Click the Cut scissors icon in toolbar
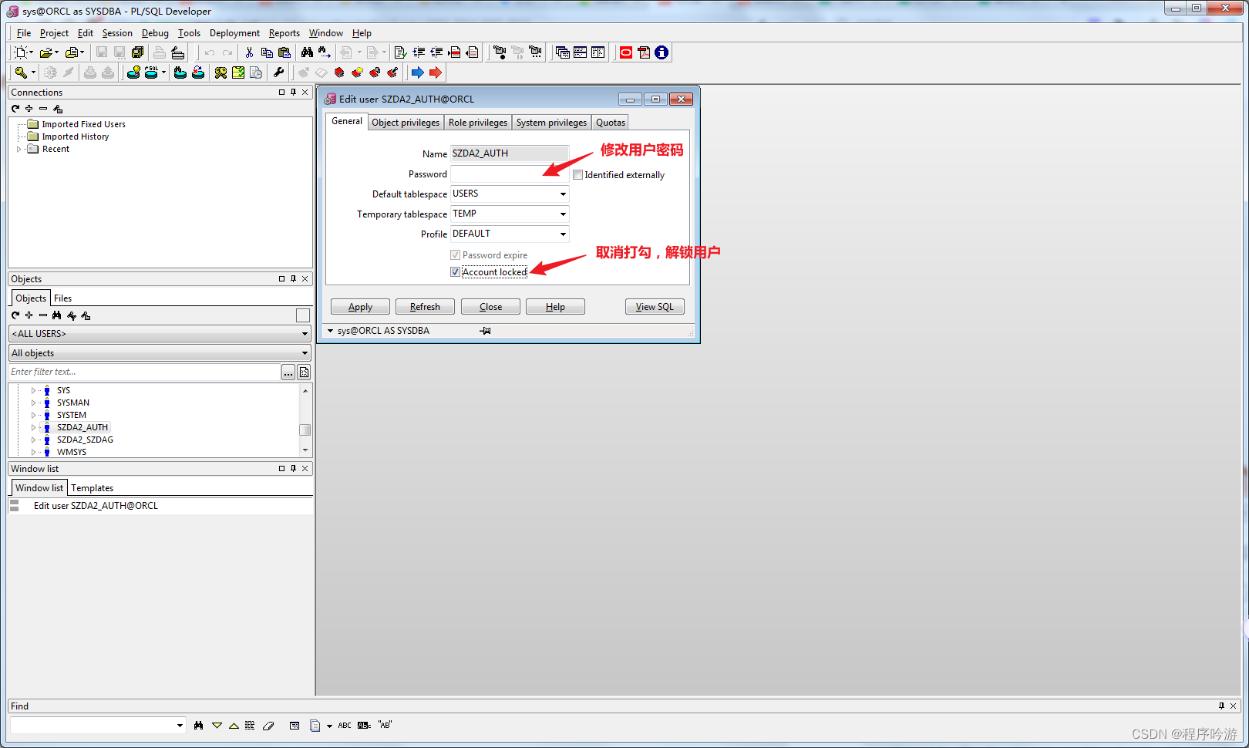Viewport: 1249px width, 748px height. [249, 52]
